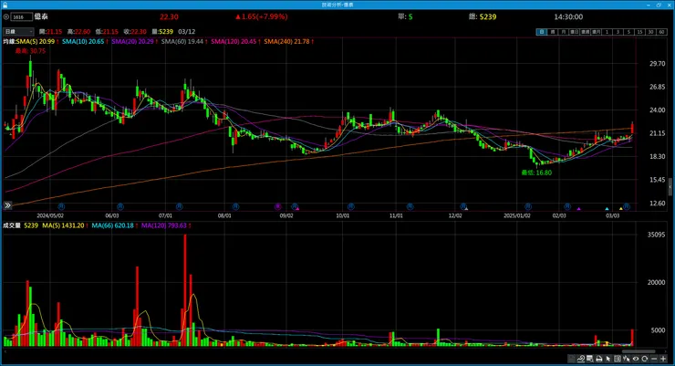This screenshot has width=675, height=366.
Task: Toggle the eye visibility icon
Action: point(636,359)
